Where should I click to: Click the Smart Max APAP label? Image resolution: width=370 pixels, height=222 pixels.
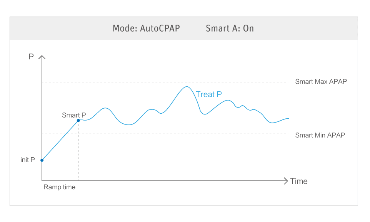321,82
